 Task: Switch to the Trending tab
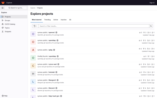(47, 20)
